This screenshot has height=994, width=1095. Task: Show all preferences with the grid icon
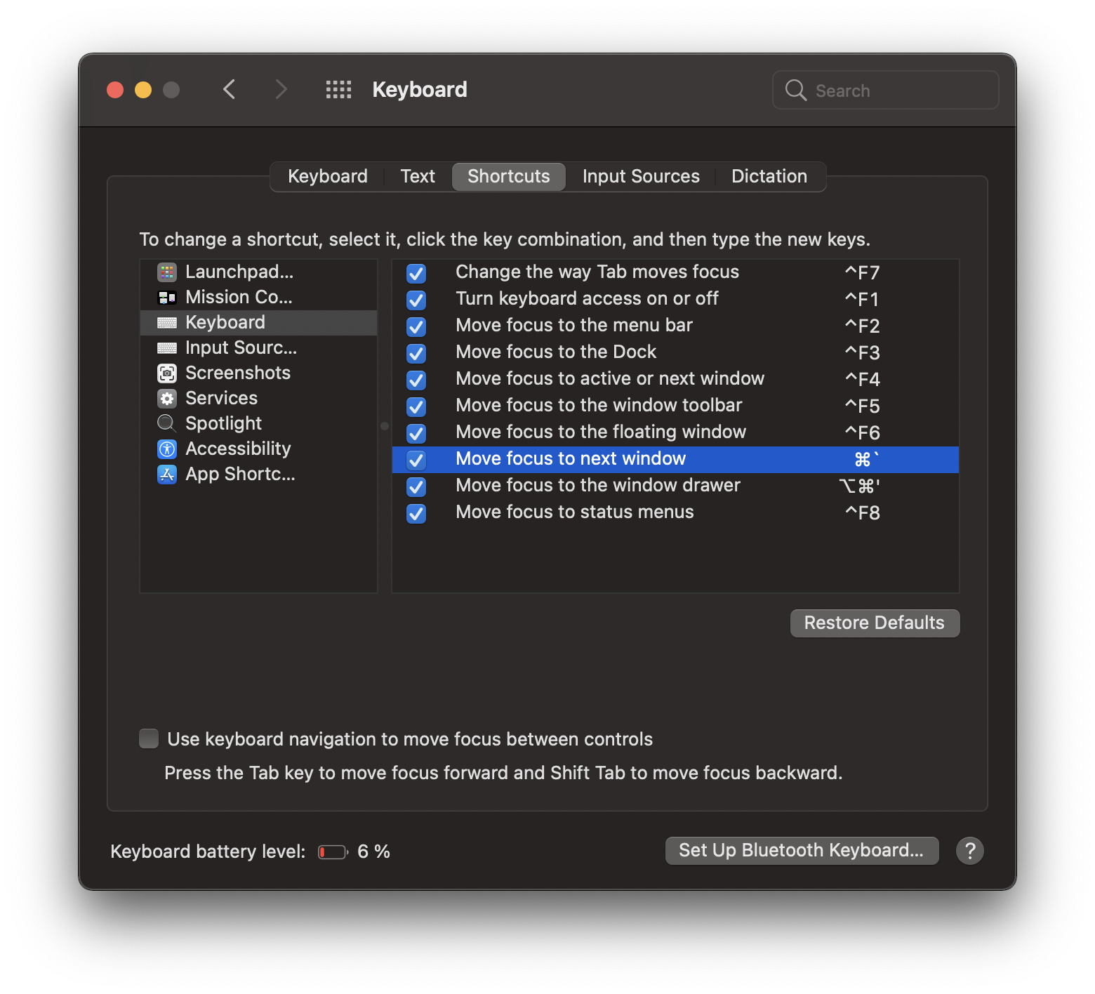[338, 90]
